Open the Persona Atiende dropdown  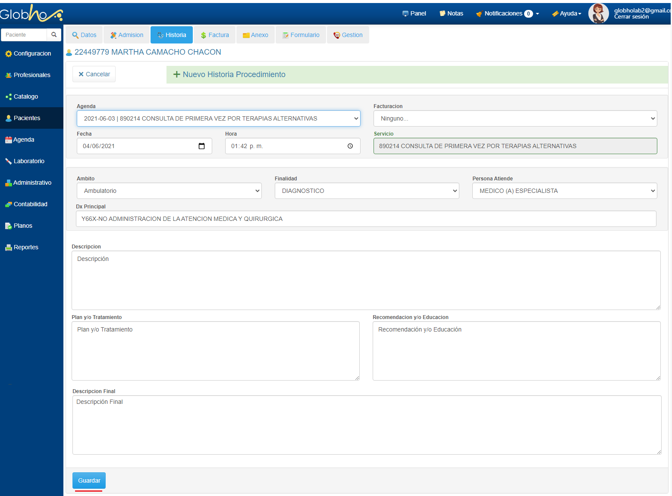coord(564,191)
